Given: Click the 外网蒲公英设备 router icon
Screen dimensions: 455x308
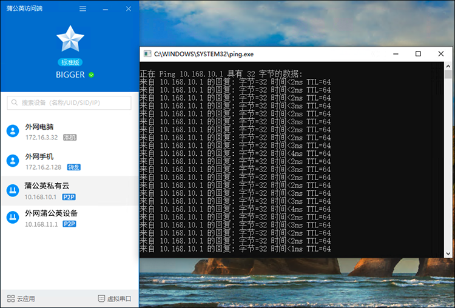Looking at the screenshot, I should pos(13,217).
